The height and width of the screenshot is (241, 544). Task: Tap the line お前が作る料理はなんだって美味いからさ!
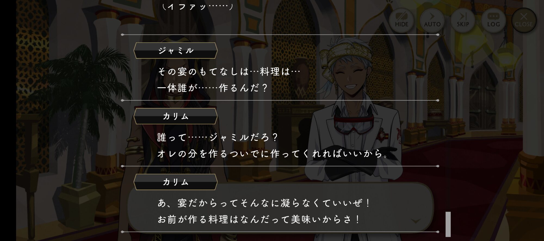tap(259, 219)
